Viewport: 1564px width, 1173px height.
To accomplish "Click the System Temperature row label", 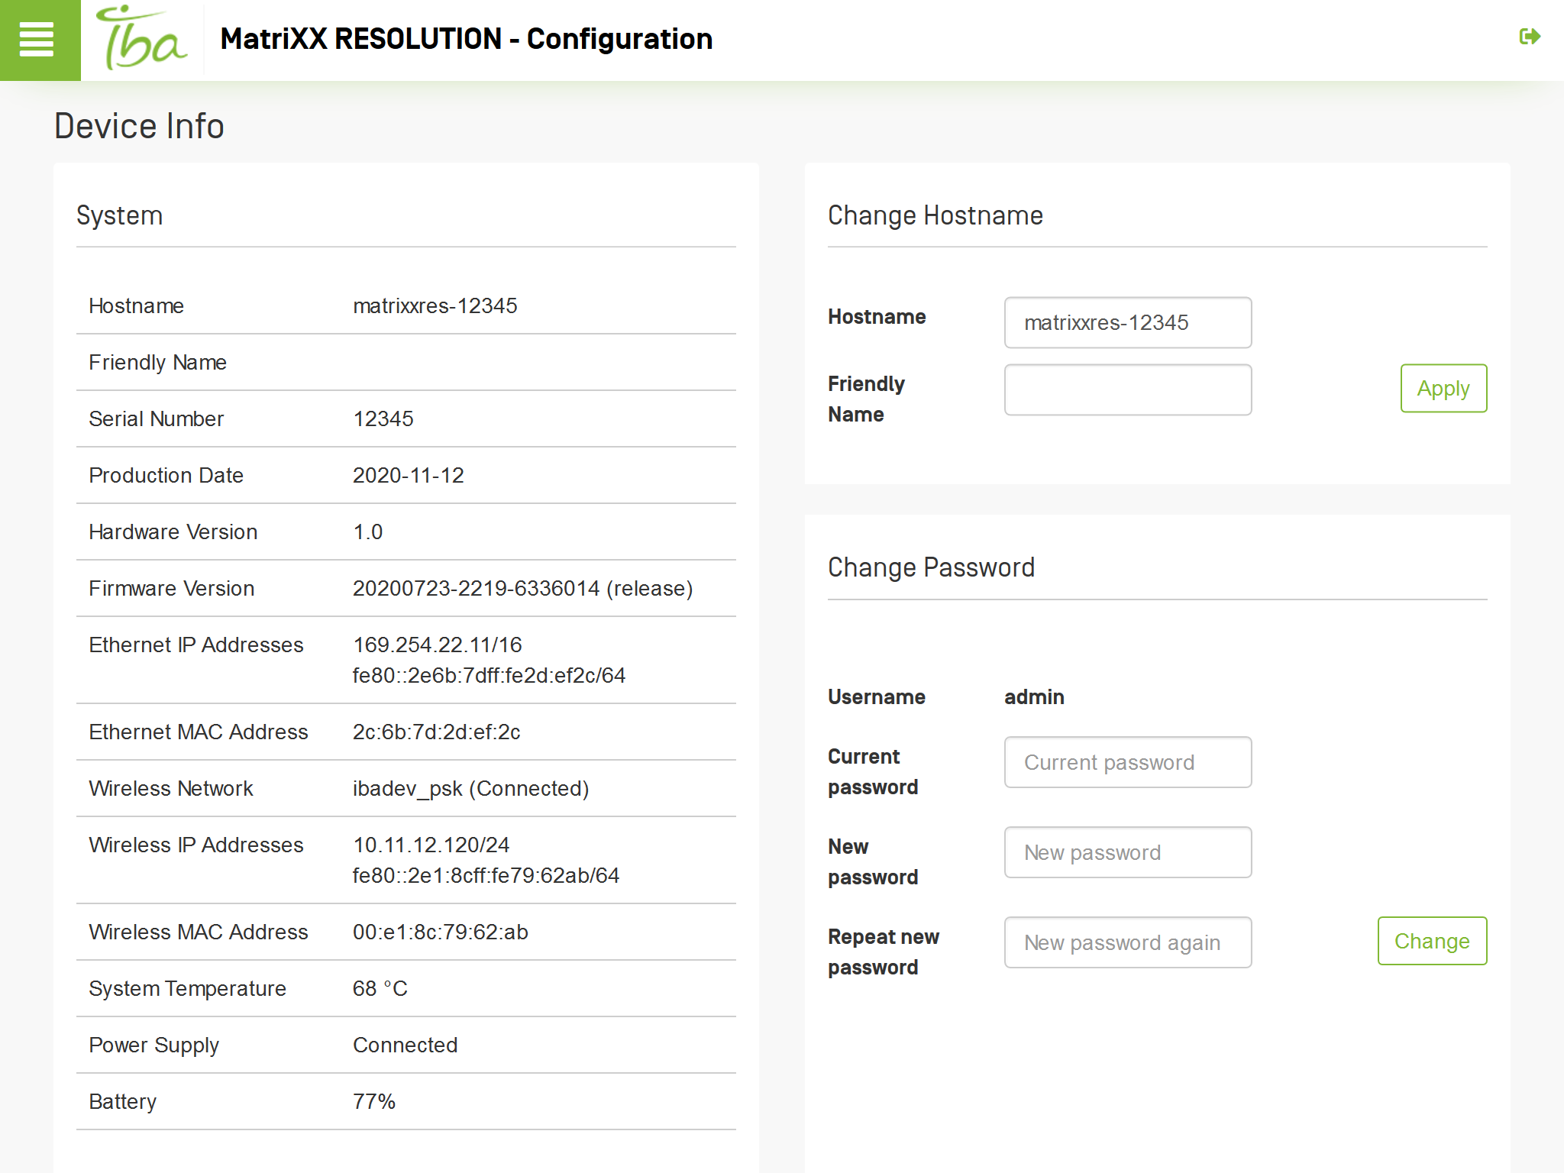I will (x=188, y=989).
